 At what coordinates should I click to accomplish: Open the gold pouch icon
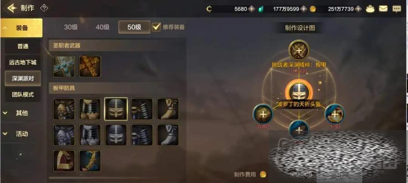370,9
